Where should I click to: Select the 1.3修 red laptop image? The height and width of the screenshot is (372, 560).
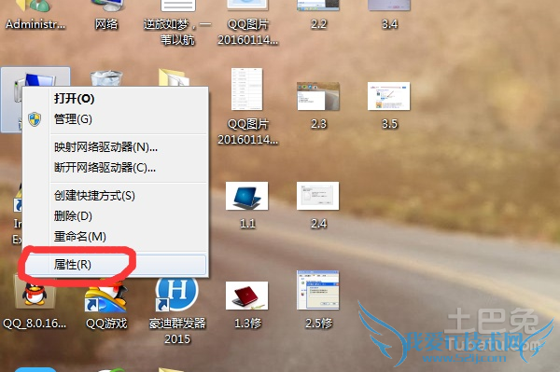tap(246, 296)
